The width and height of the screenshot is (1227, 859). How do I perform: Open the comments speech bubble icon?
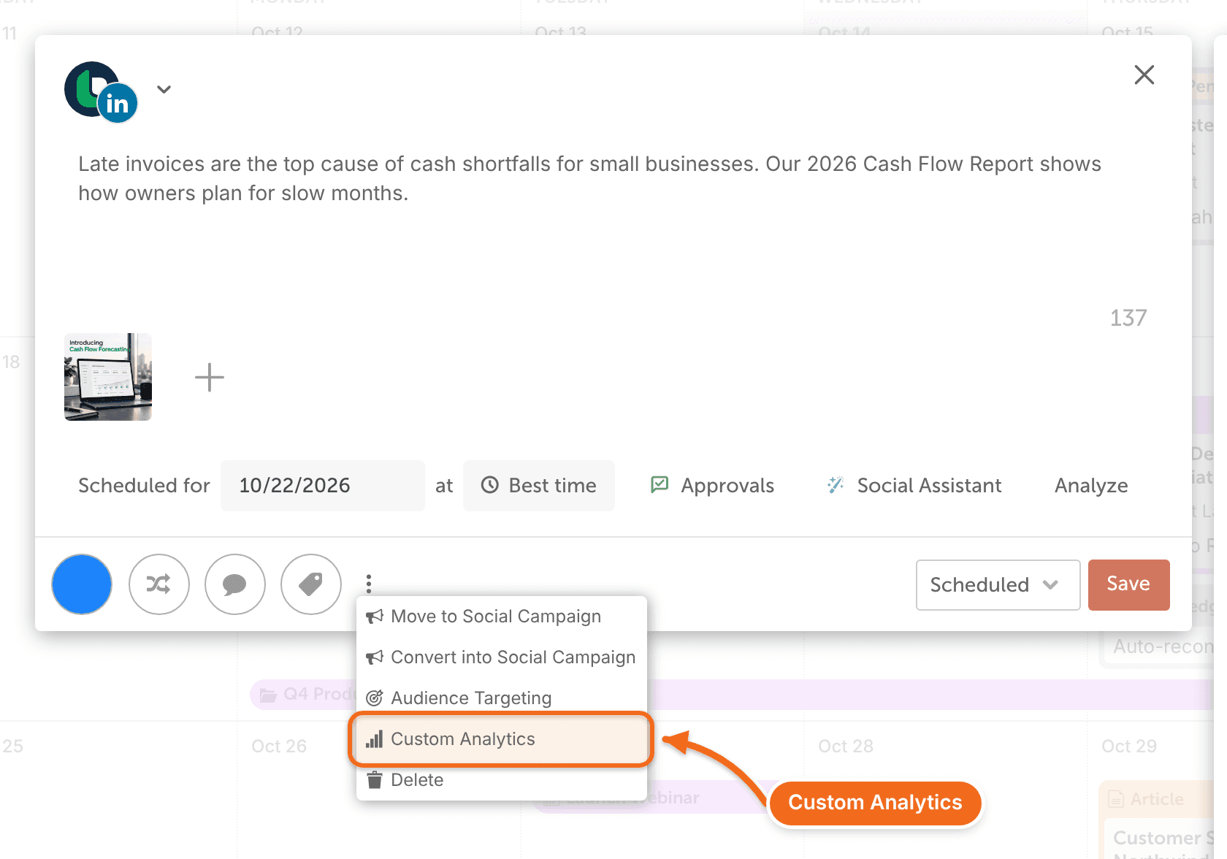point(235,584)
